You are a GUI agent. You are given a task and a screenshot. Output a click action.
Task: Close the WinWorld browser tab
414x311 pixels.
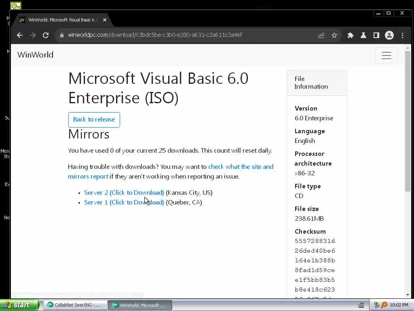tap(105, 20)
